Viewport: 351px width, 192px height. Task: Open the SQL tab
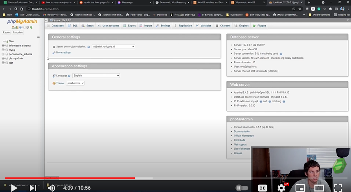coord(73,26)
